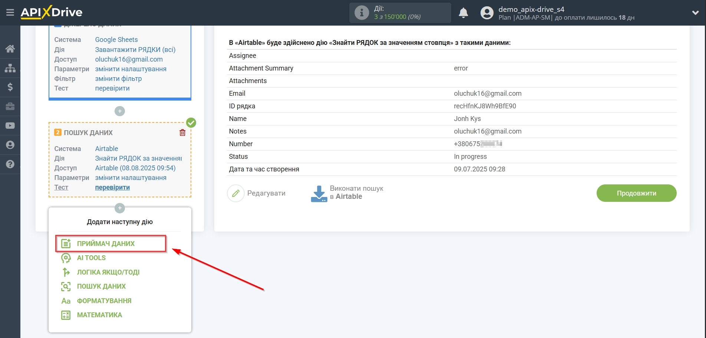This screenshot has width=706, height=338.
Task: Click the МАТЕМАТИКА calculator icon
Action: point(66,315)
